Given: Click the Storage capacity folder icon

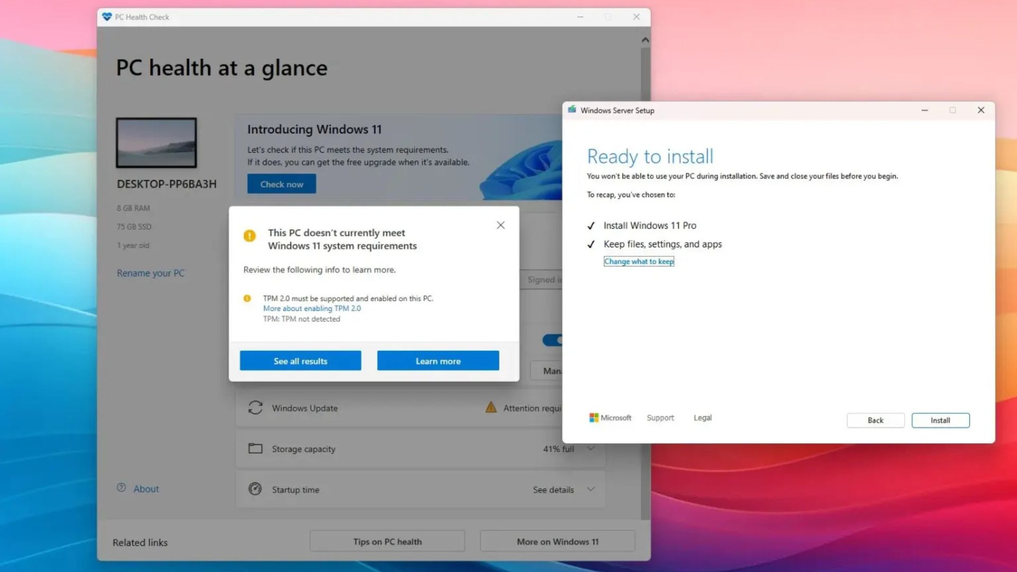Looking at the screenshot, I should (x=255, y=448).
